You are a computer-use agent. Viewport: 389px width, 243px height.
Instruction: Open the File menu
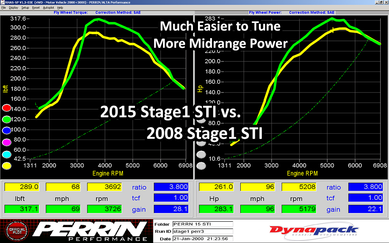tap(4, 8)
